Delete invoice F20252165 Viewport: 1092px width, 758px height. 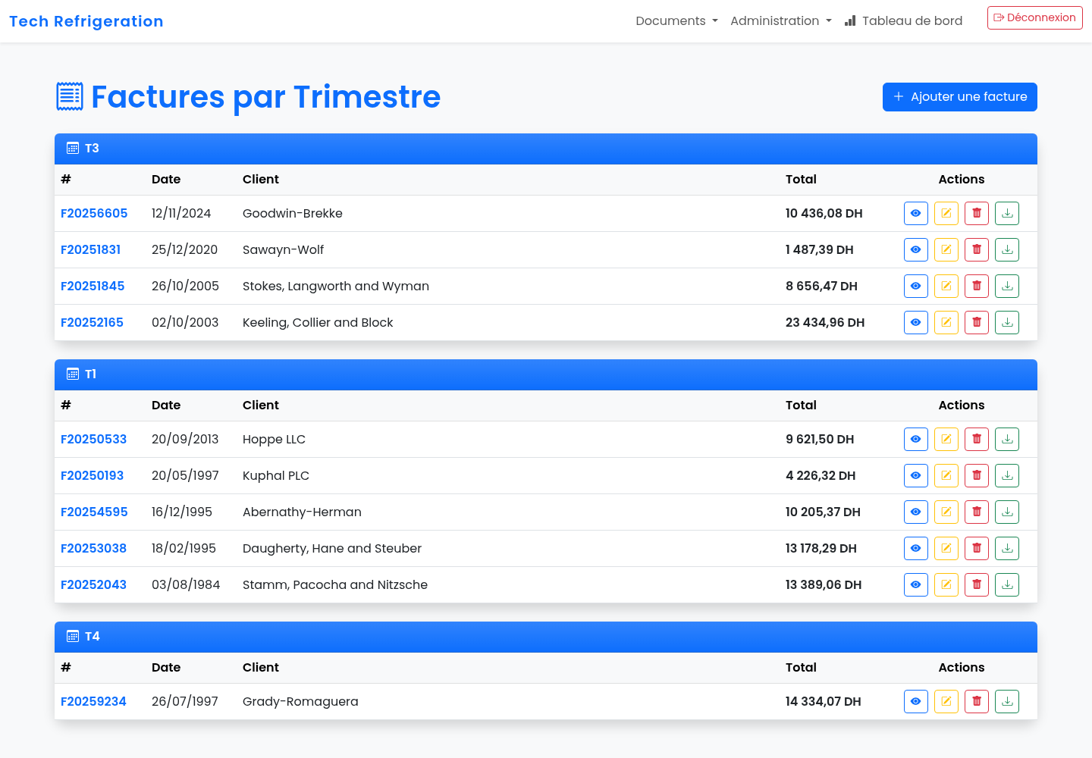pyautogui.click(x=977, y=323)
